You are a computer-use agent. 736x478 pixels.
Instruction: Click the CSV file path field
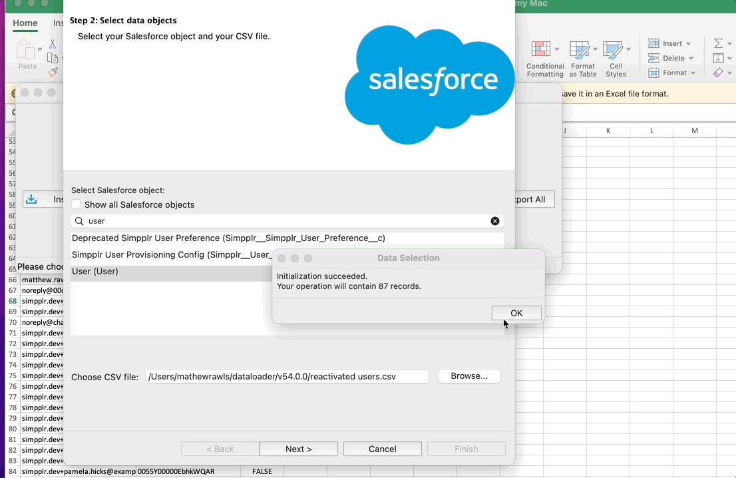click(x=287, y=377)
